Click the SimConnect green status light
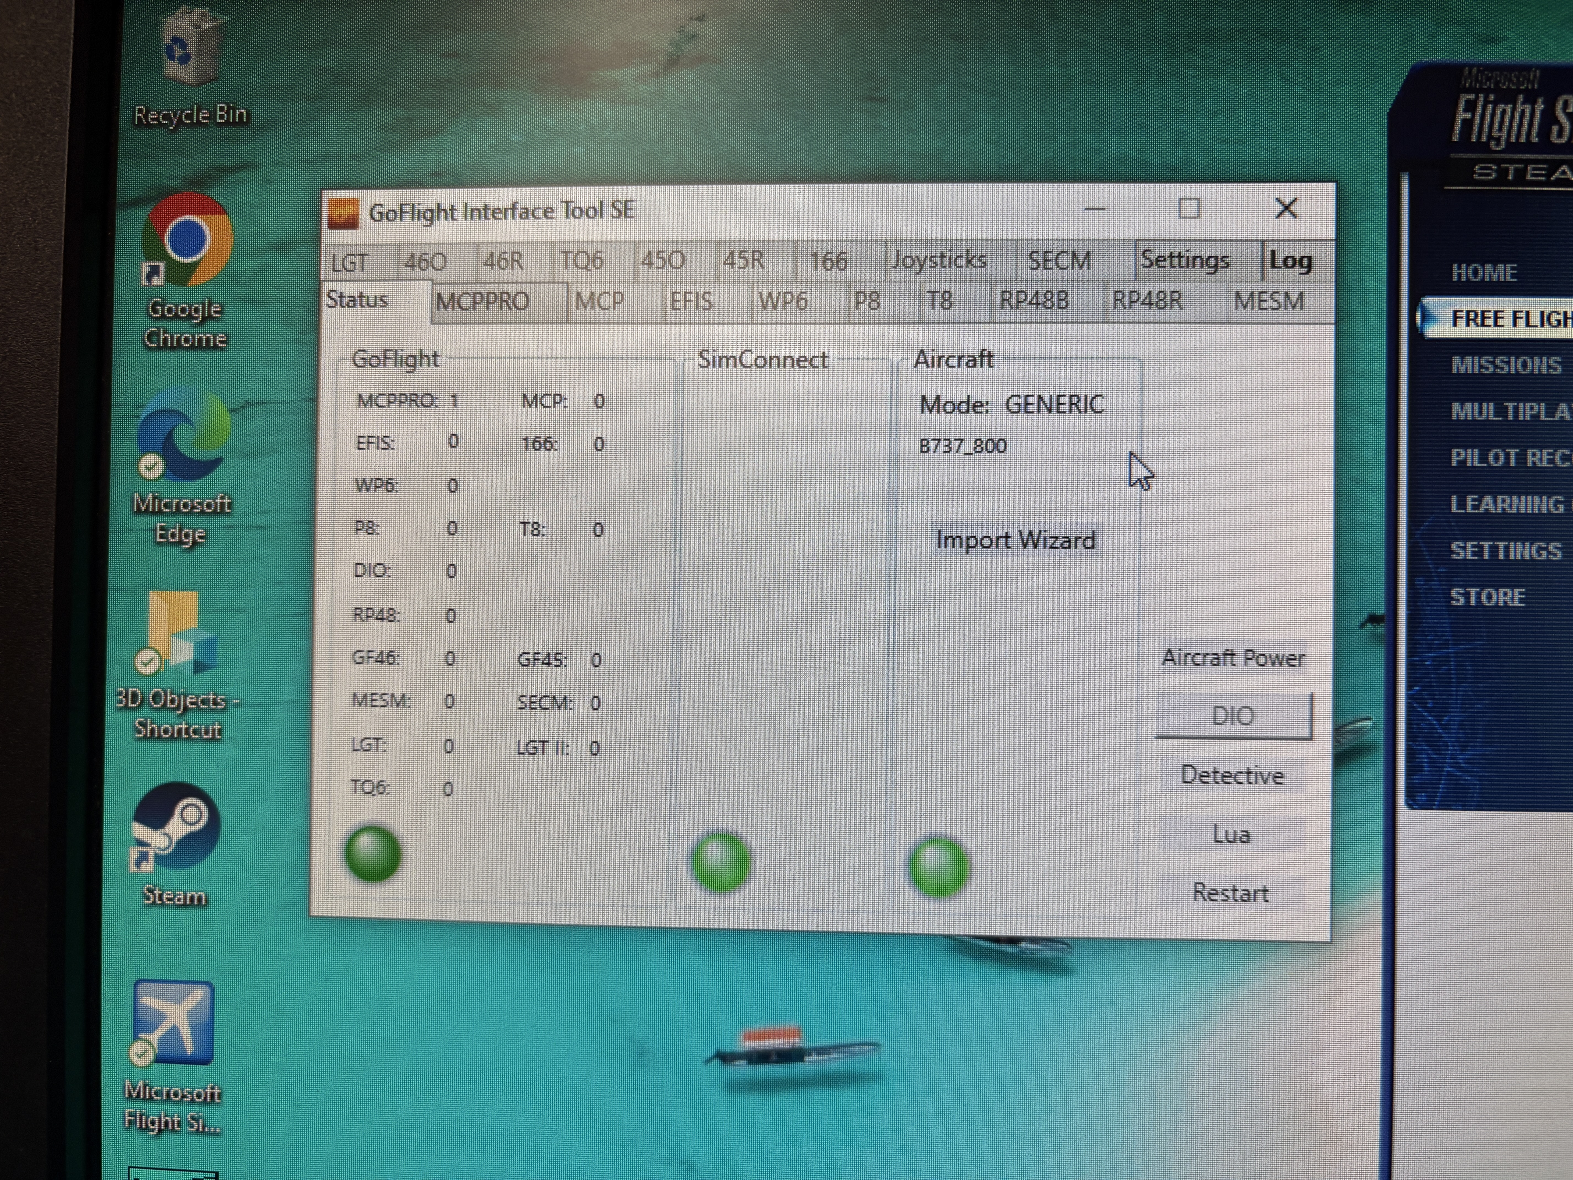1573x1180 pixels. [x=720, y=862]
